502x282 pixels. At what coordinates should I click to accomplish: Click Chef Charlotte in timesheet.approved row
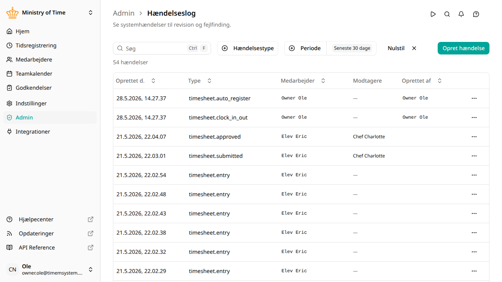coord(369,137)
